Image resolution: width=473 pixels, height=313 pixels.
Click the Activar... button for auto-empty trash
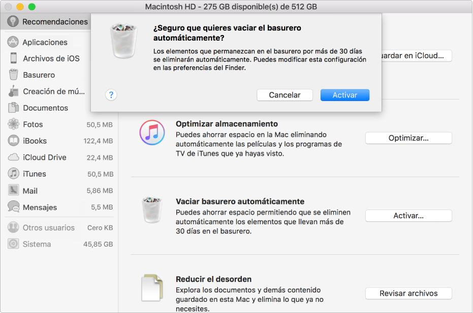408,216
